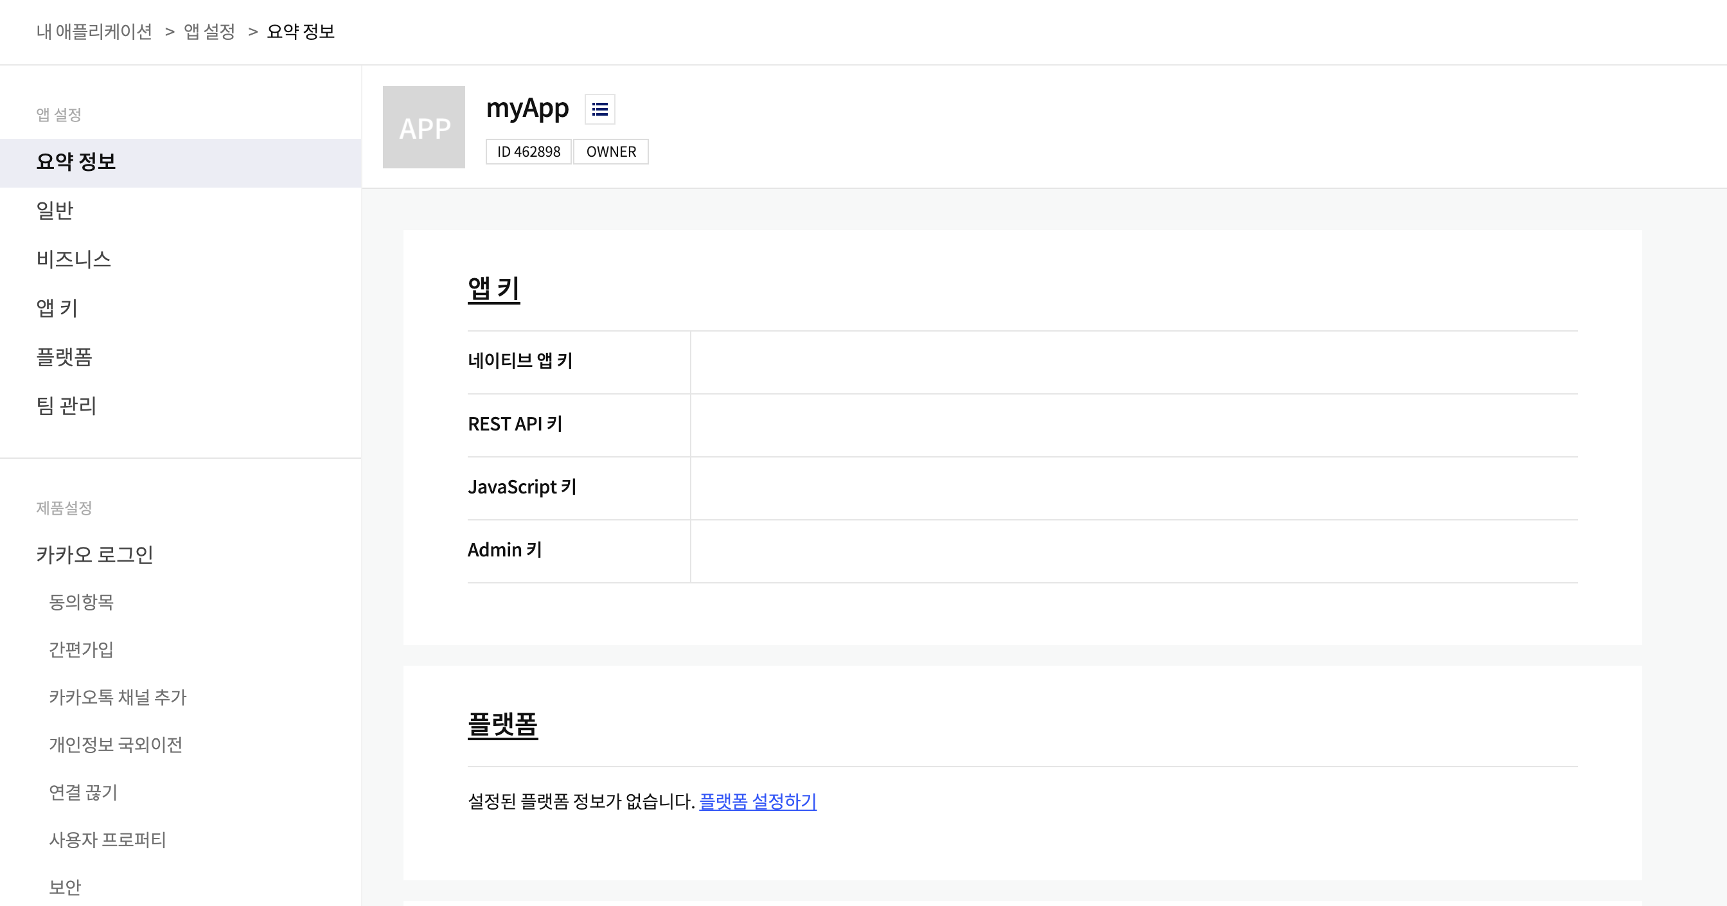Open 사용자 프로퍼티 submenu

coord(107,840)
